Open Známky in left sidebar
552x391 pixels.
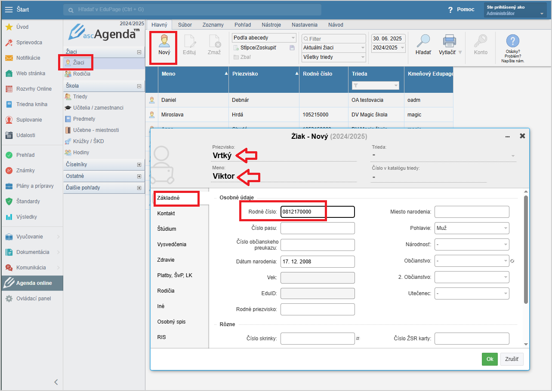pyautogui.click(x=25, y=171)
